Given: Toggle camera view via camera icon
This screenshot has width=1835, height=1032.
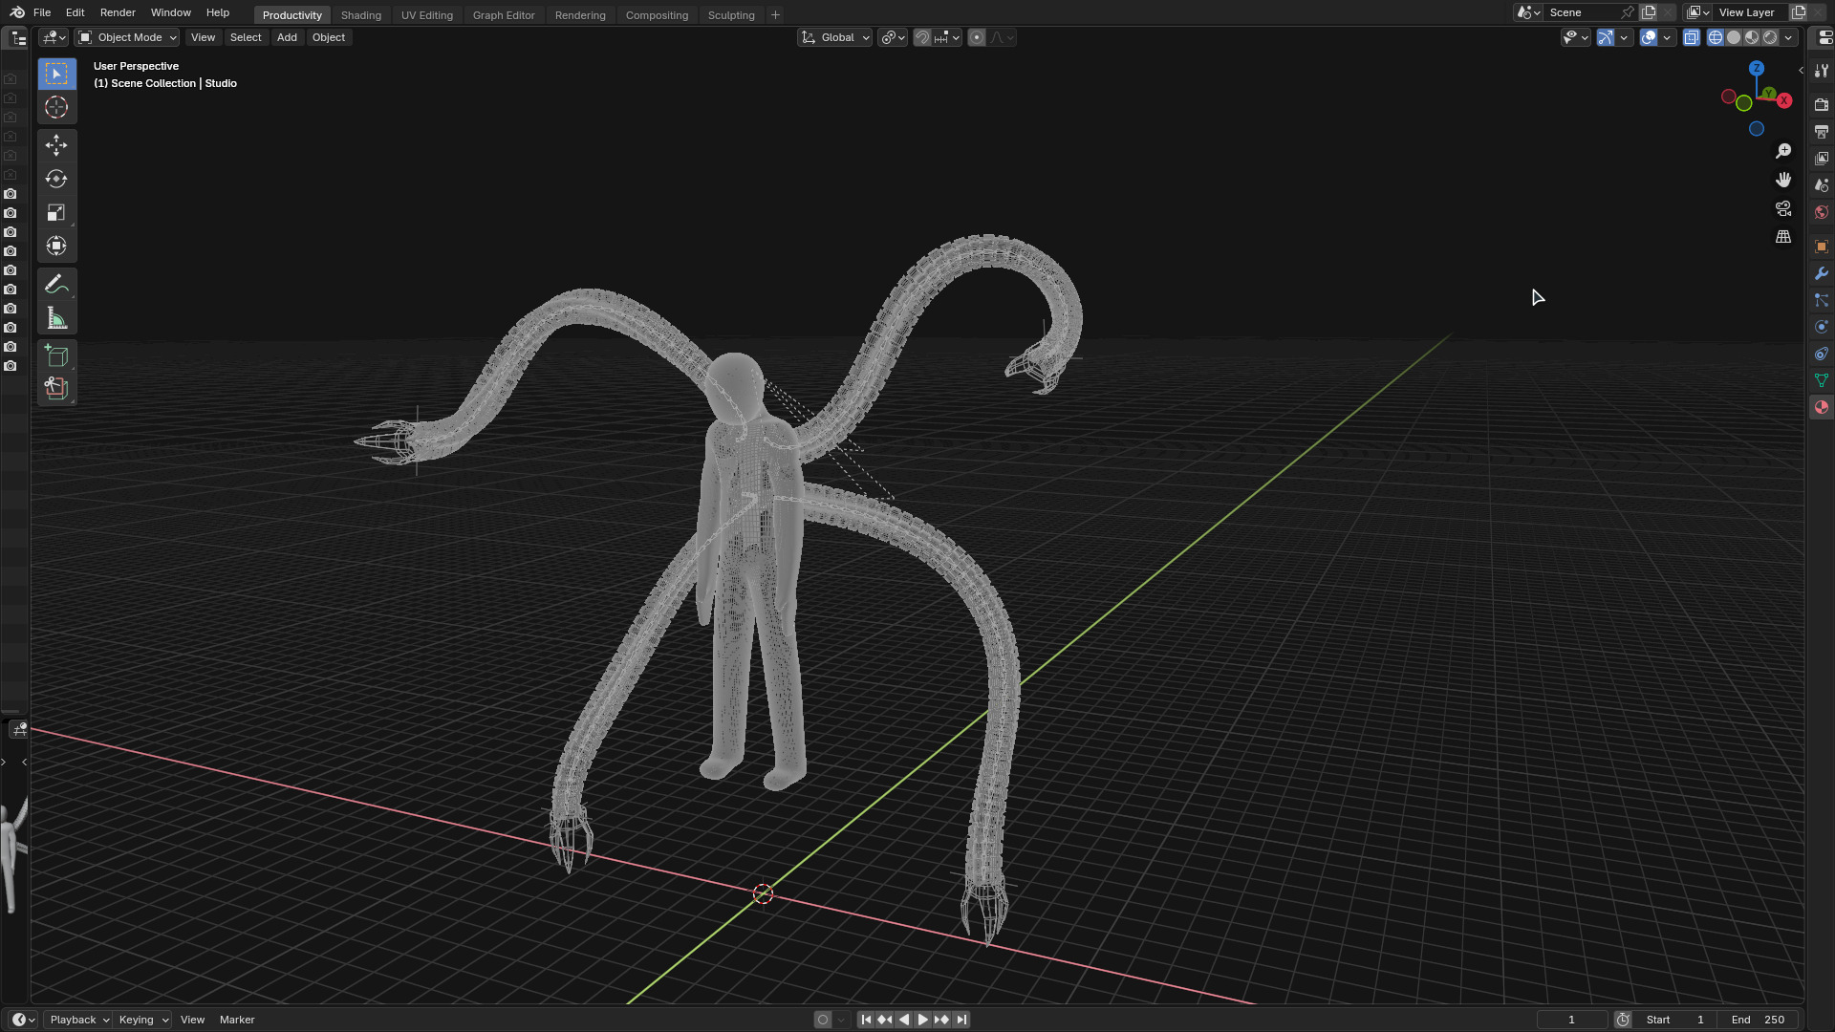Looking at the screenshot, I should click(1783, 208).
